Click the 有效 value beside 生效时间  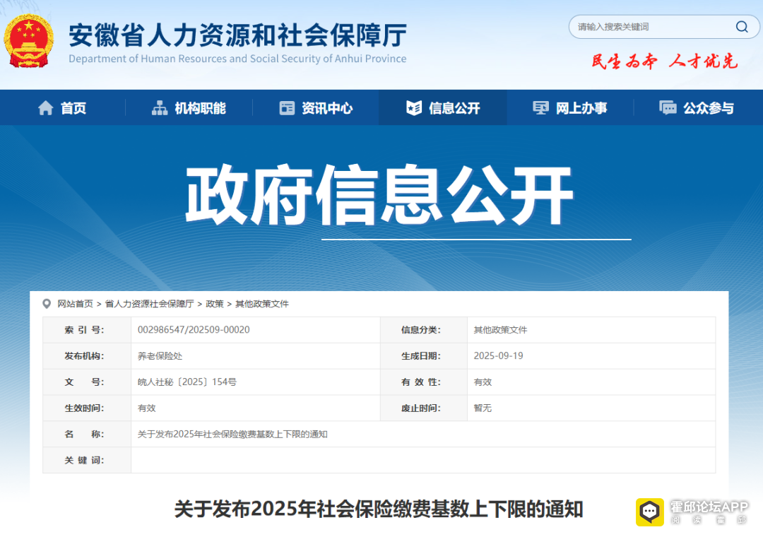(x=146, y=408)
